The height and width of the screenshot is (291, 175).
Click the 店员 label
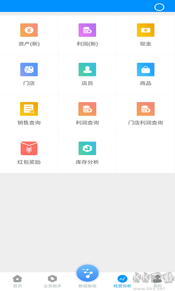coord(87,83)
